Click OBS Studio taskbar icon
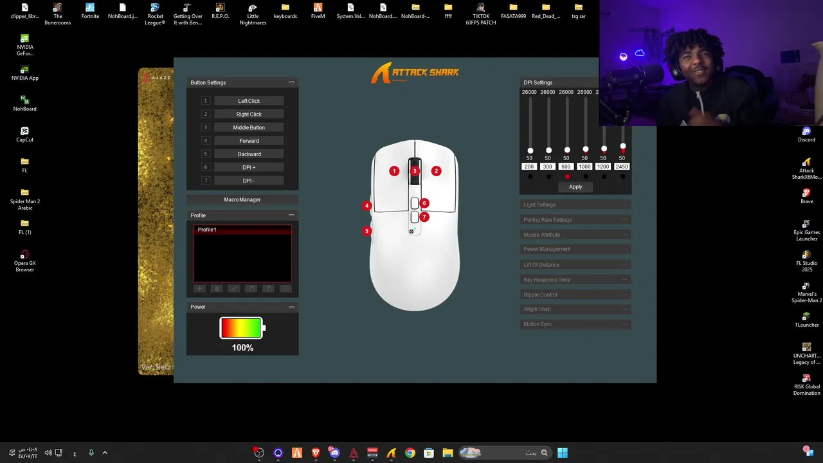The height and width of the screenshot is (463, 823). [259, 453]
